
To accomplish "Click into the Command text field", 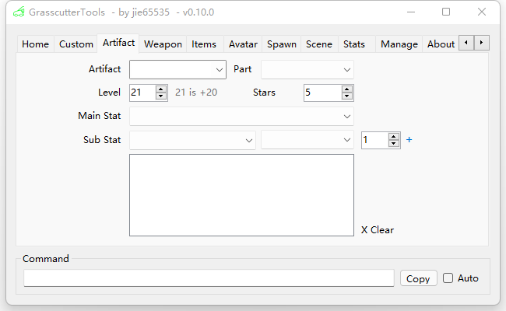I will click(x=209, y=278).
